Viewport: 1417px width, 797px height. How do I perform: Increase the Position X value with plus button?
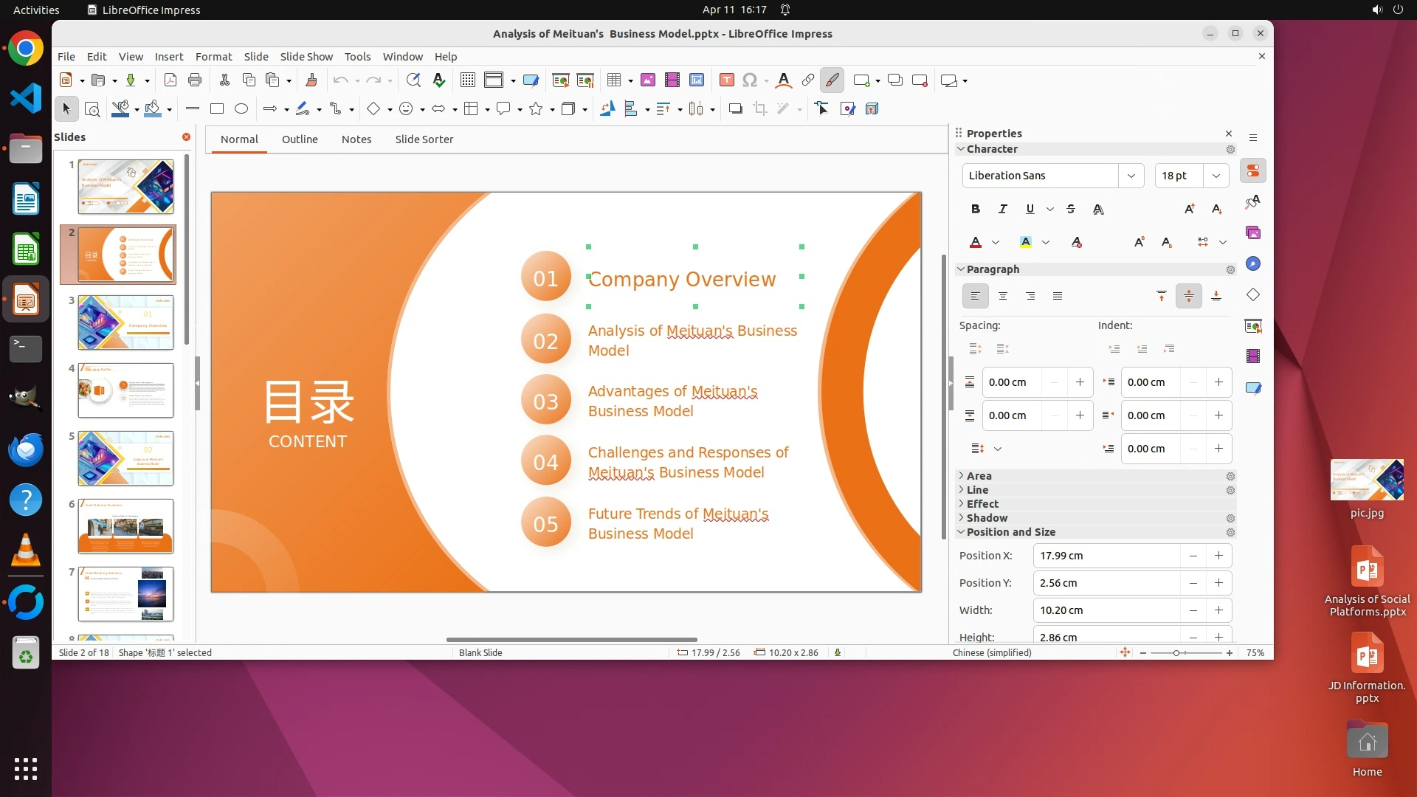tap(1218, 556)
